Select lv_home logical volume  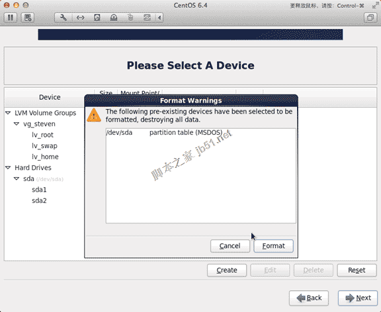45,157
